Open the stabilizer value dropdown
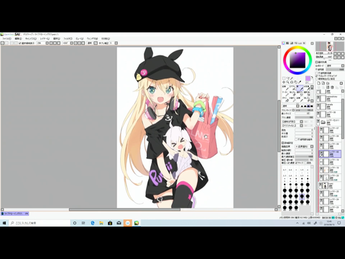345x259 pixels. point(116,43)
